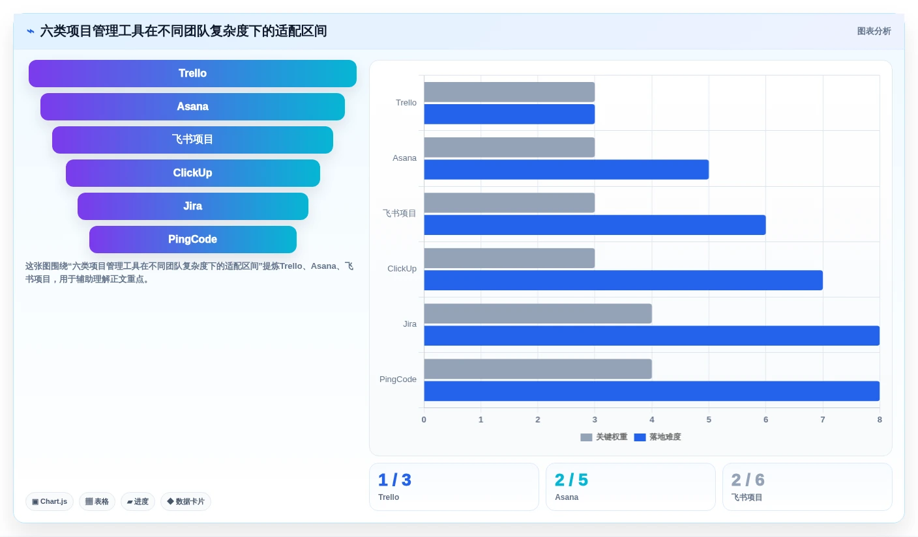Select the Asana funnel bar

(x=192, y=107)
